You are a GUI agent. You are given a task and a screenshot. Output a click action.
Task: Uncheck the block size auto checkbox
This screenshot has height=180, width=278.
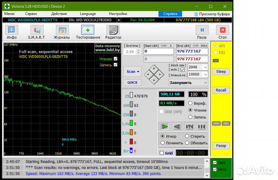click(x=182, y=70)
